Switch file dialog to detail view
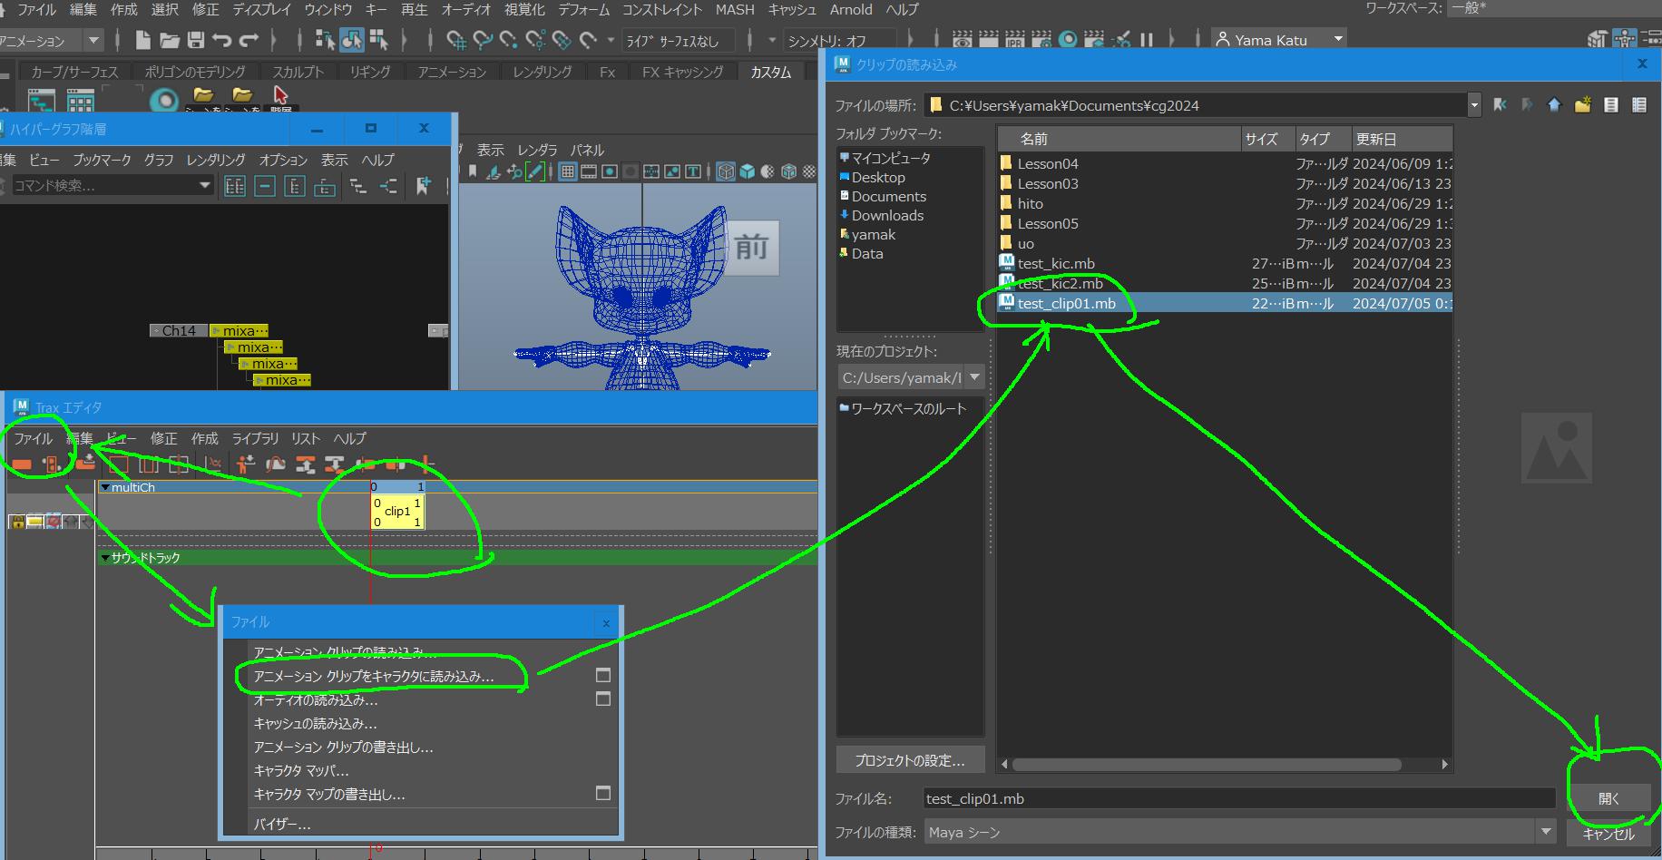The image size is (1662, 860). [x=1639, y=105]
